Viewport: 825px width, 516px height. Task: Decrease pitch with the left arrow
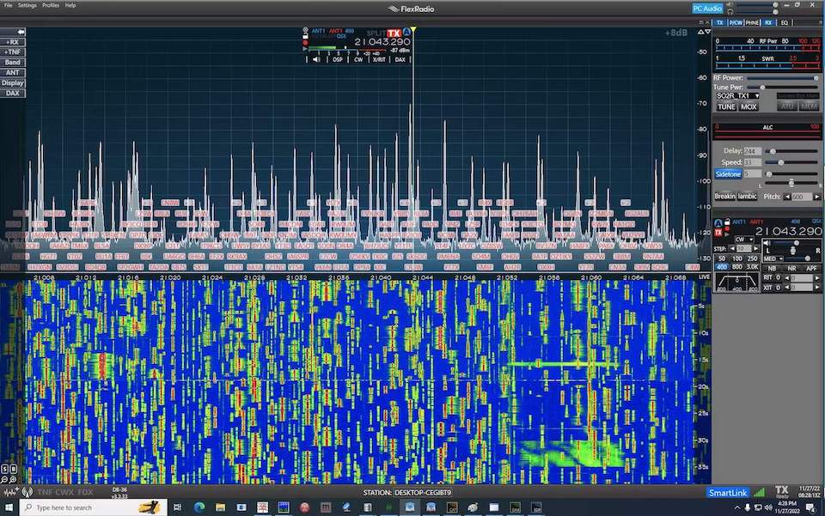(x=787, y=197)
